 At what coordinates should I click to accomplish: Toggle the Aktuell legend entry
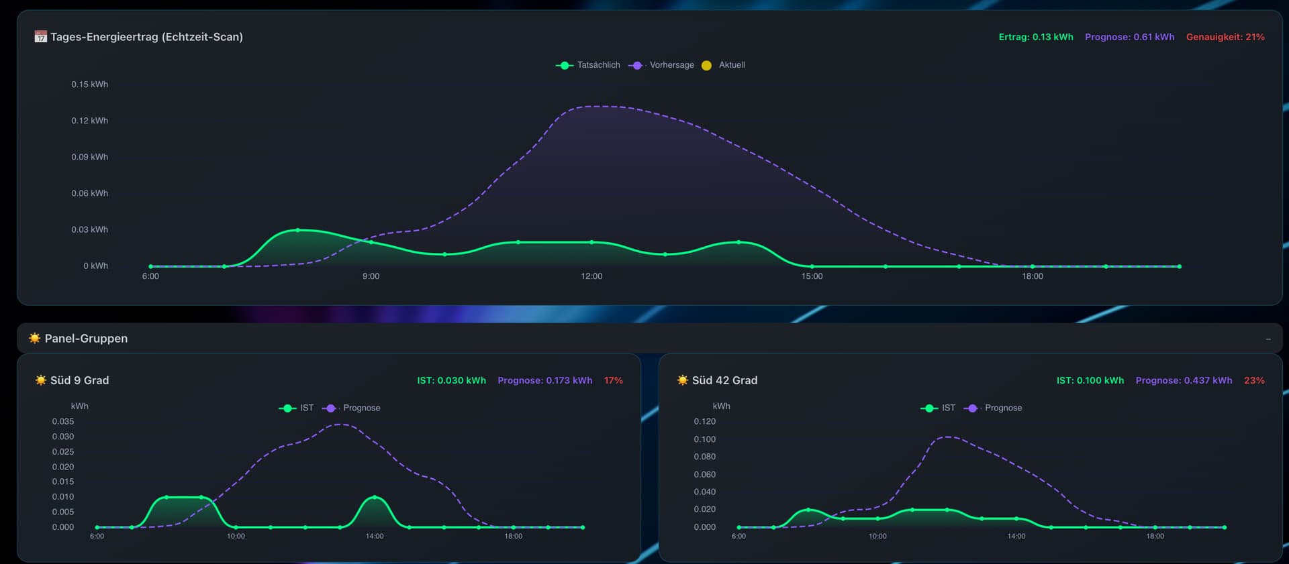723,65
